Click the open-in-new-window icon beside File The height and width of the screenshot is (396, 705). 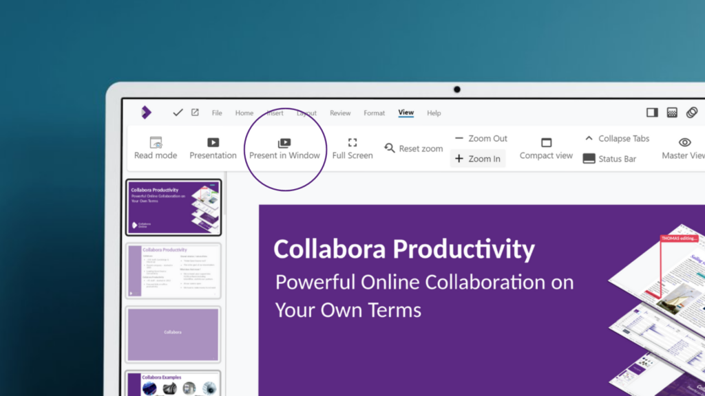click(x=195, y=113)
